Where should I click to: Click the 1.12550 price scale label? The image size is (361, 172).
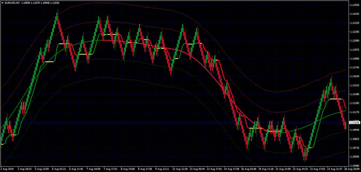click(x=355, y=5)
